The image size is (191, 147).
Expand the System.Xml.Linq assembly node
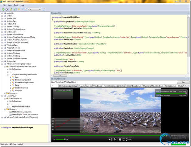(2, 56)
